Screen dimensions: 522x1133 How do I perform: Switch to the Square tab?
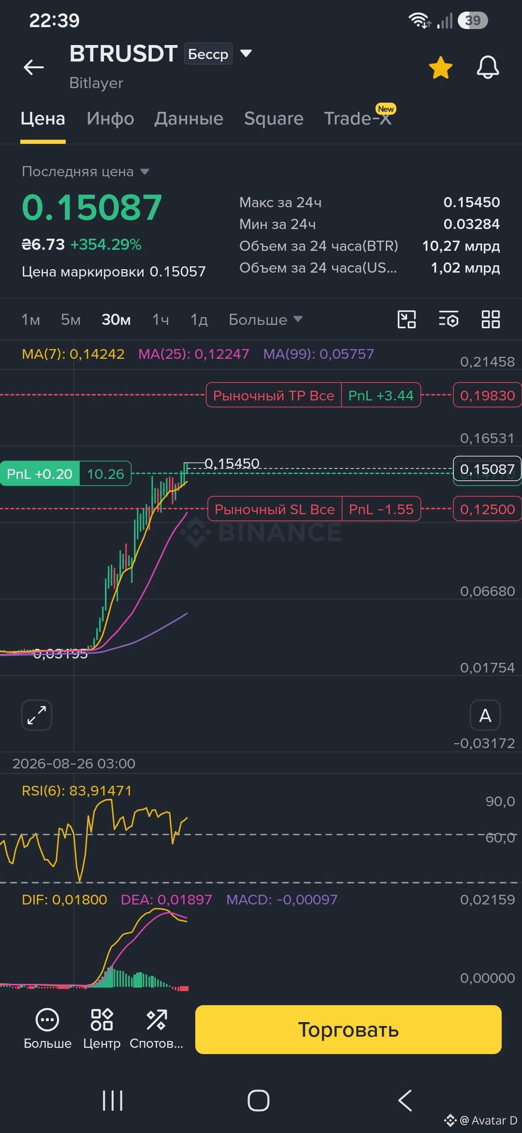tap(274, 119)
